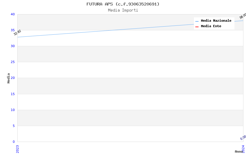Image resolution: width=246 pixels, height=159 pixels.
Task: Select the Media Importi subtitle
Action: coord(123,10)
